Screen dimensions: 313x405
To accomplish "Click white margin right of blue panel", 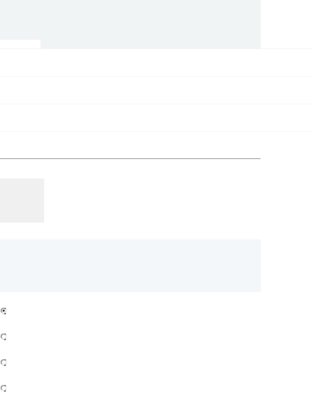I will (x=287, y=266).
